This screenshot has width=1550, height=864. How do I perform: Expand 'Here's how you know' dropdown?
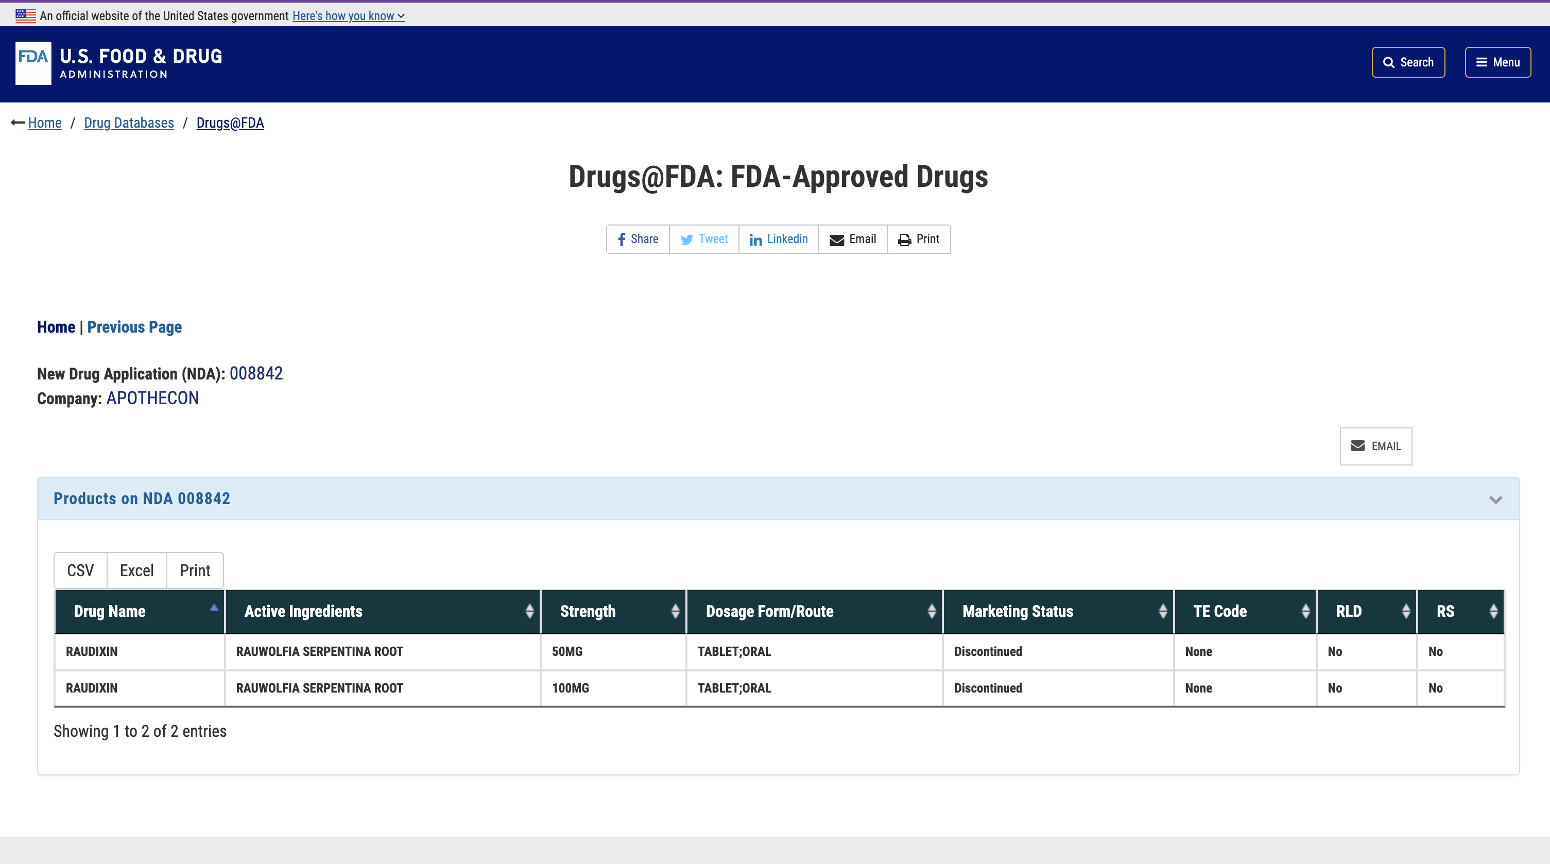pos(348,16)
